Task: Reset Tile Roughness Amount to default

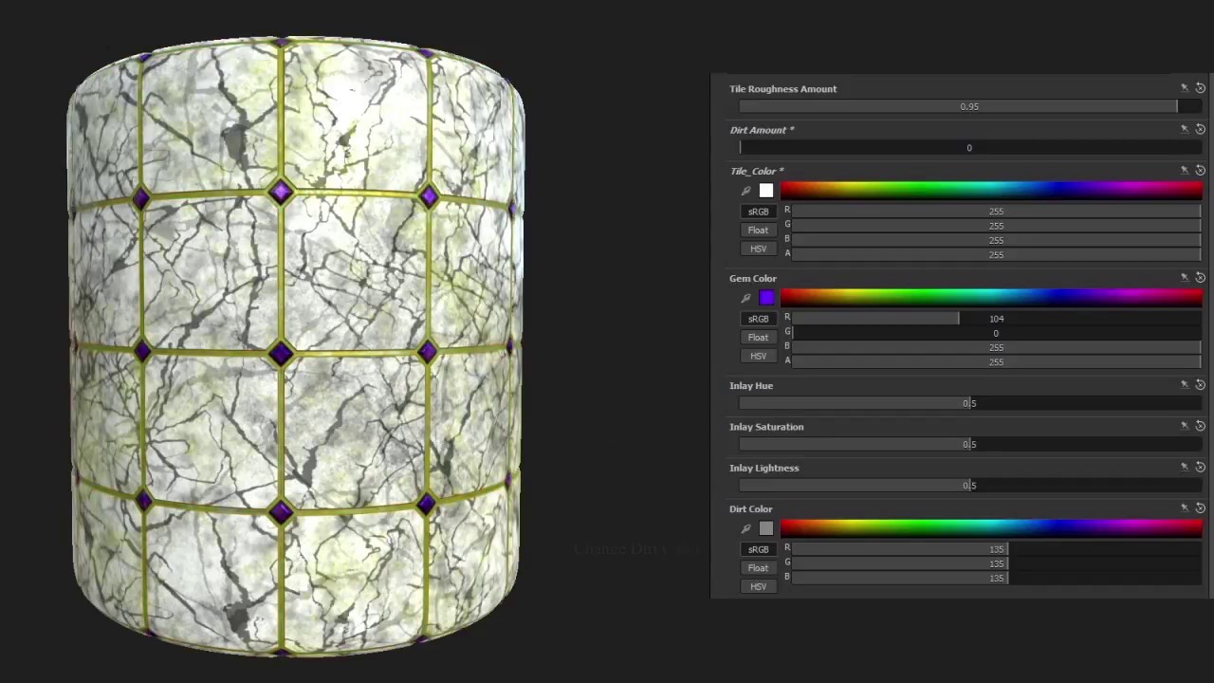Action: [x=1200, y=88]
